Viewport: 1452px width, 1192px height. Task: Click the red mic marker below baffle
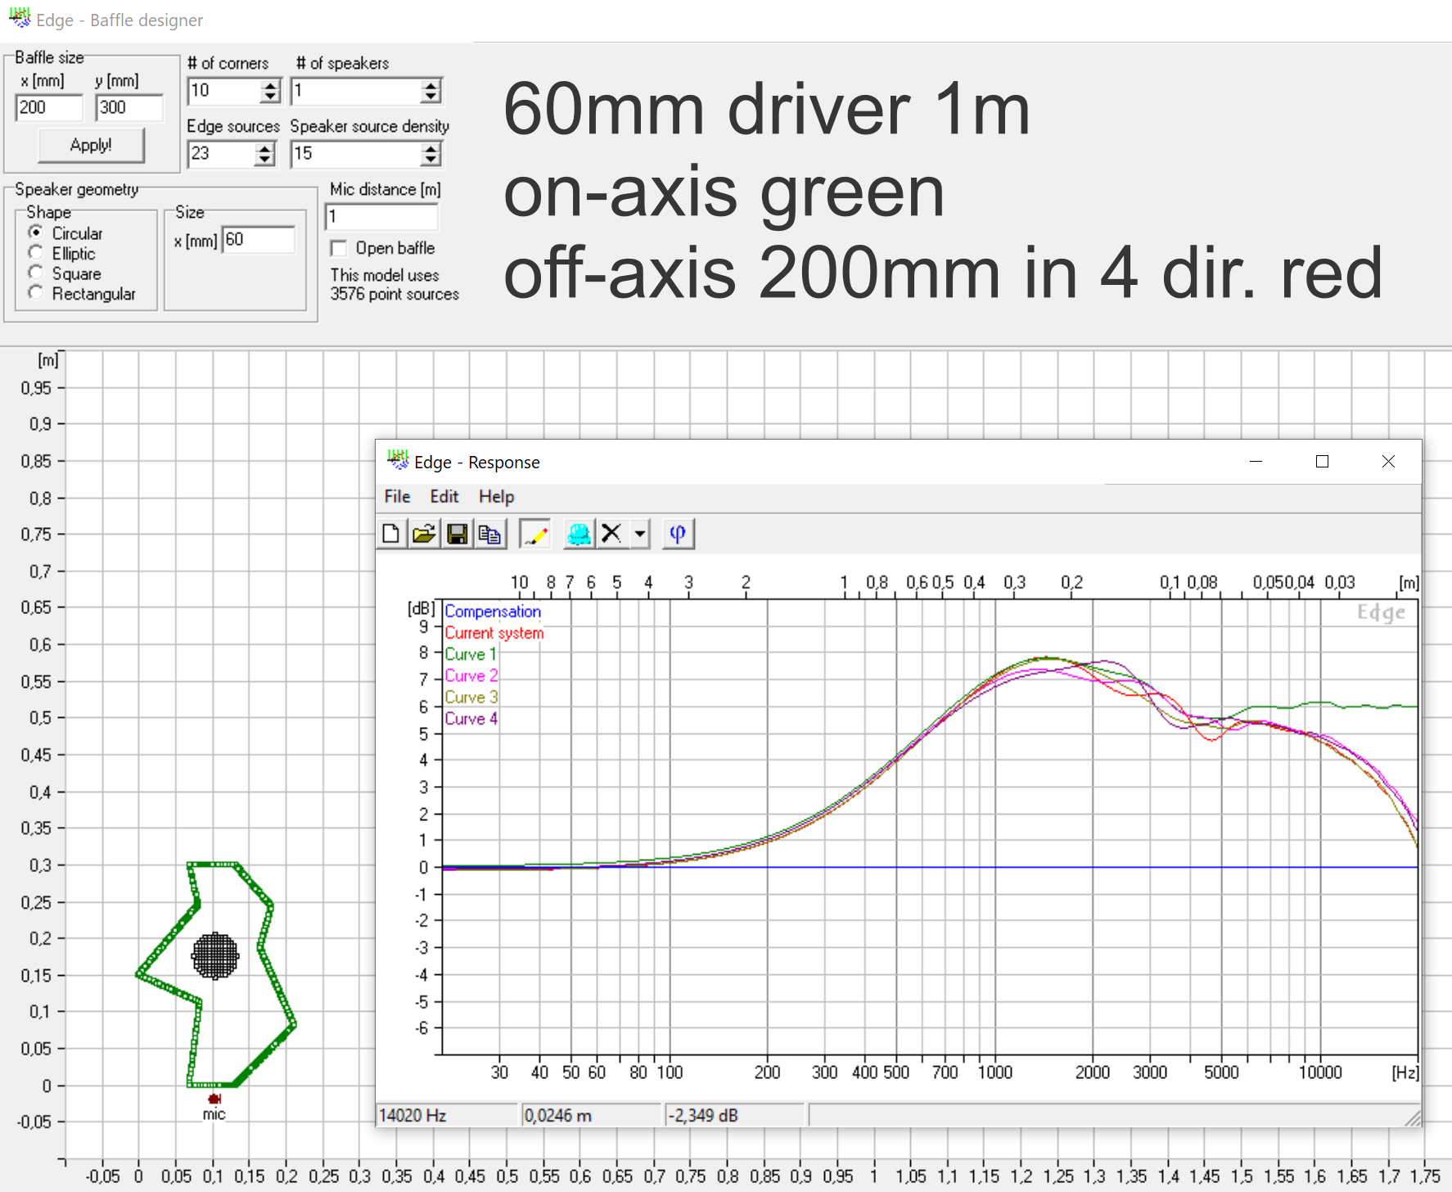(x=214, y=1099)
